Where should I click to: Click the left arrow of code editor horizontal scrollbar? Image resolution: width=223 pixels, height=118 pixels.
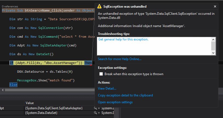coord(3,90)
